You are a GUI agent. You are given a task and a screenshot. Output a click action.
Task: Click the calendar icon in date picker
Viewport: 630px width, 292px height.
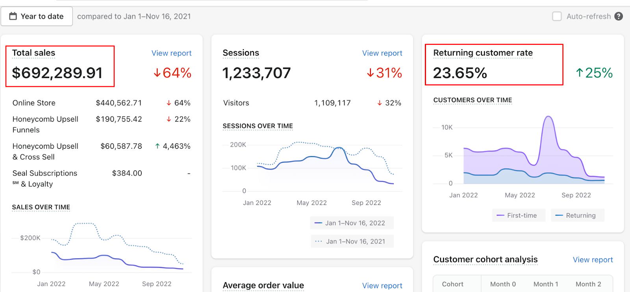tap(13, 16)
